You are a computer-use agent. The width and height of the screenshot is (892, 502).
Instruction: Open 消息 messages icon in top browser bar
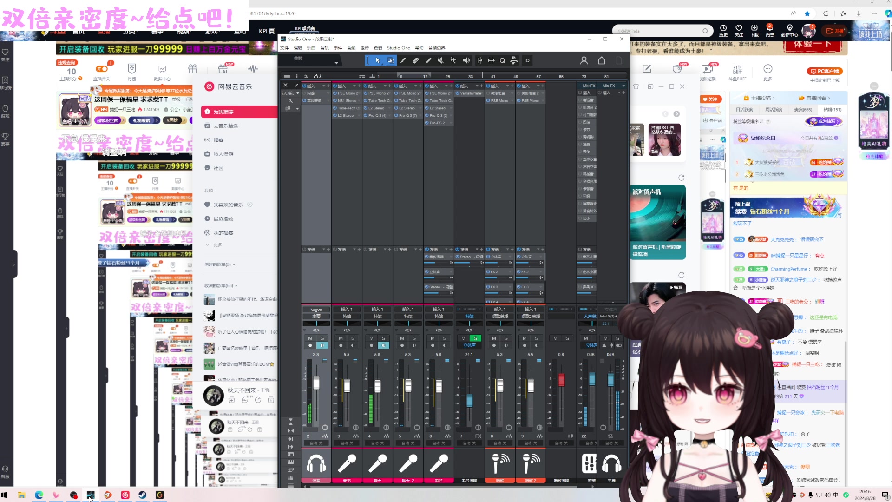pyautogui.click(x=770, y=31)
